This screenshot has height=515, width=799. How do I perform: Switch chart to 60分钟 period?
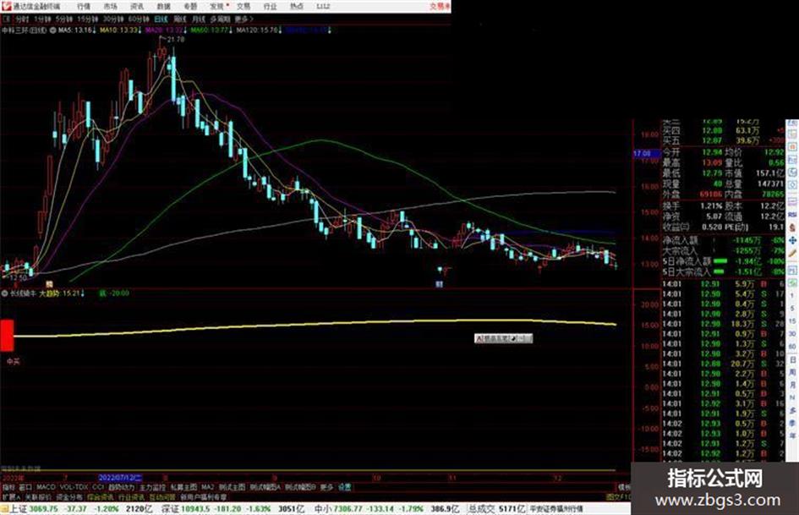139,19
